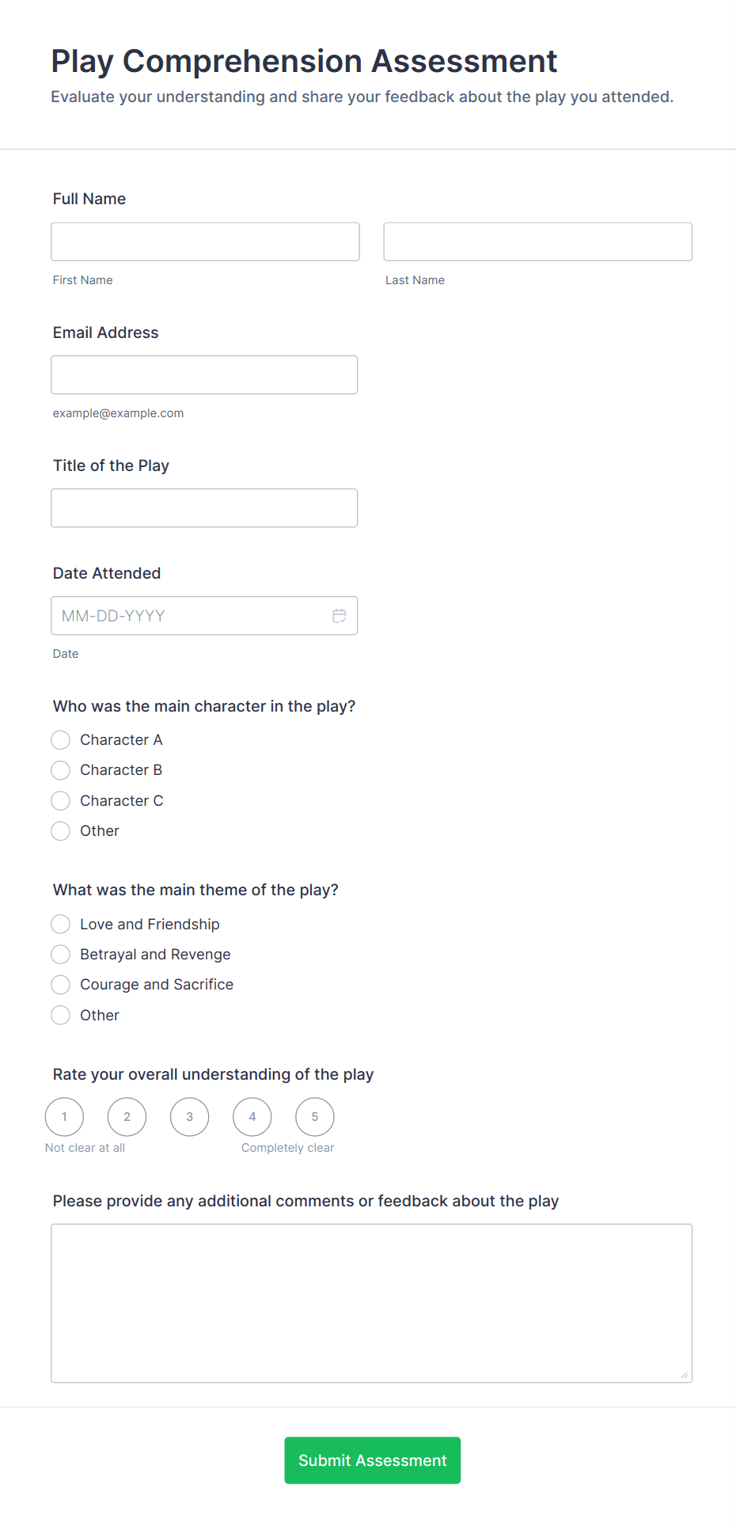The image size is (736, 1523).
Task: Click the Submit Assessment button
Action: (372, 1460)
